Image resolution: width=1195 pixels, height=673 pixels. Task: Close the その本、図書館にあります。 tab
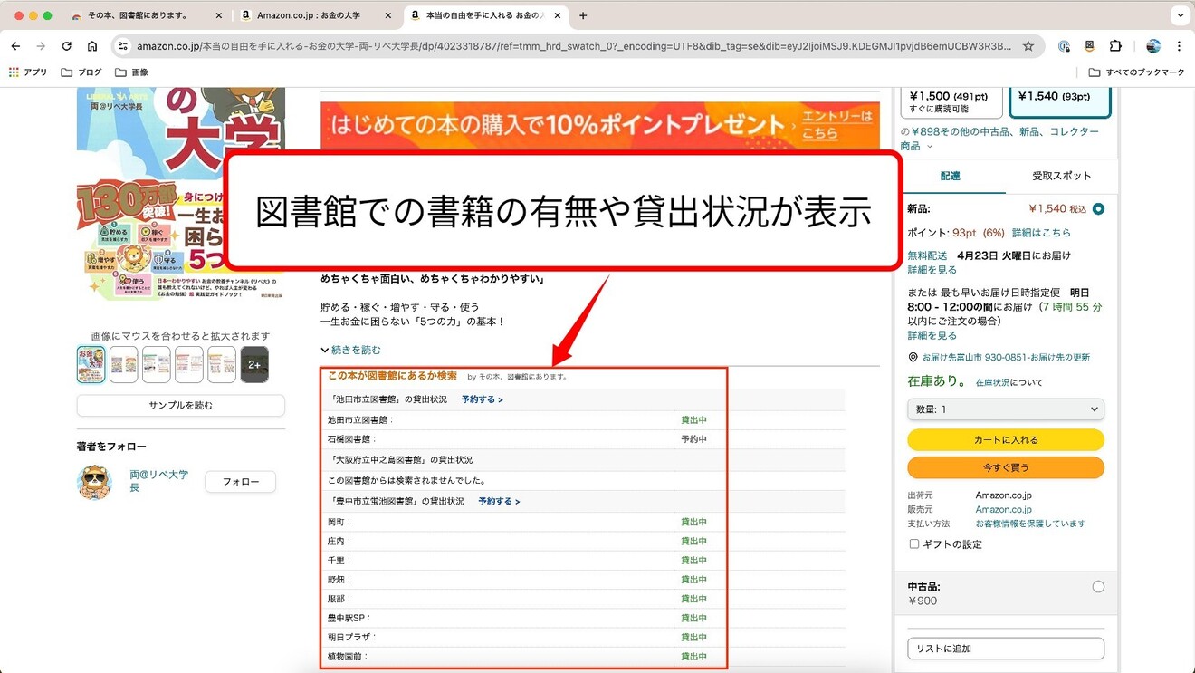tap(219, 15)
